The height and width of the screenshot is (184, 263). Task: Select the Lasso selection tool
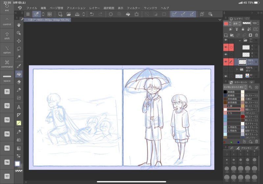[x=19, y=49]
